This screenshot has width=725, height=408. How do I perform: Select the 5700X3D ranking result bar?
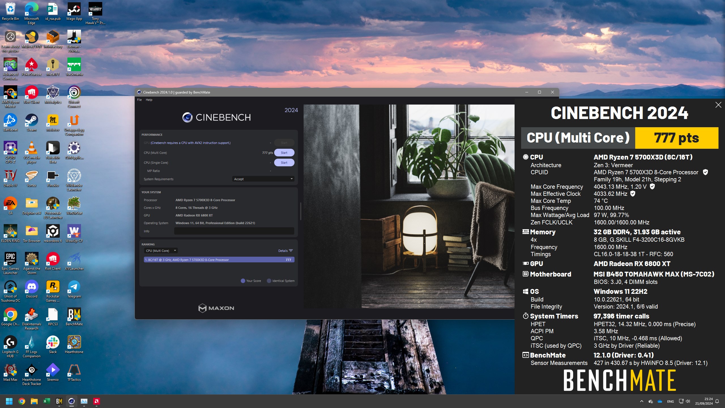click(x=219, y=260)
